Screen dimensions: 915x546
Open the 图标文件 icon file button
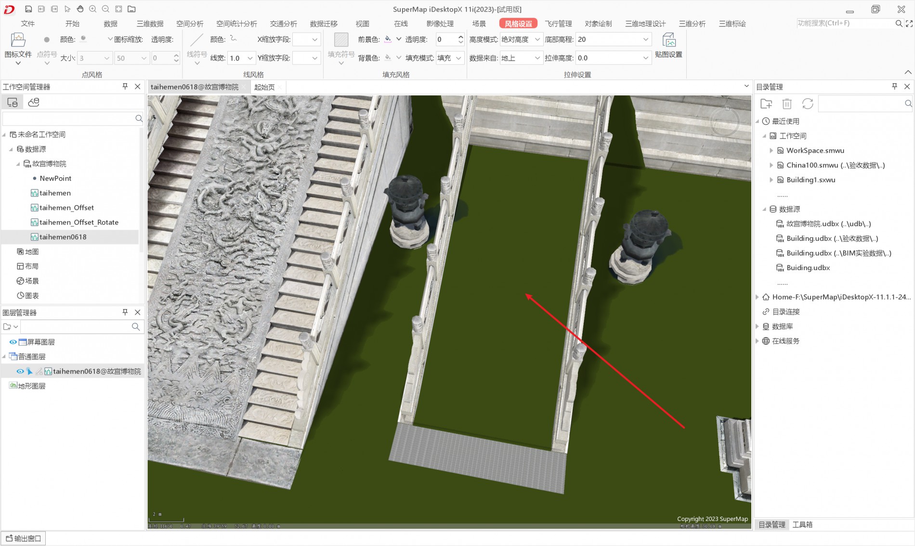[18, 48]
